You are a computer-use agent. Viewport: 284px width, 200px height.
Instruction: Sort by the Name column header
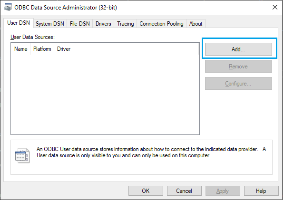point(20,49)
